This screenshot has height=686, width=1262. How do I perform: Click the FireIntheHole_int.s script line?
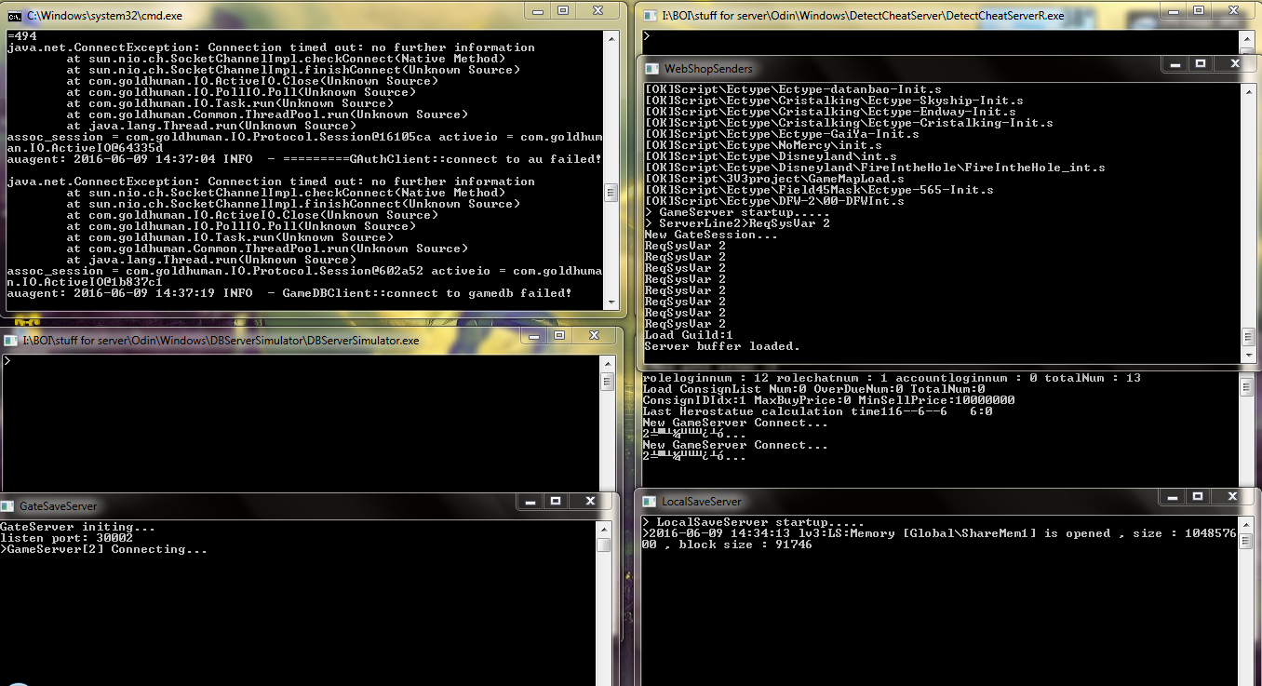(x=875, y=168)
